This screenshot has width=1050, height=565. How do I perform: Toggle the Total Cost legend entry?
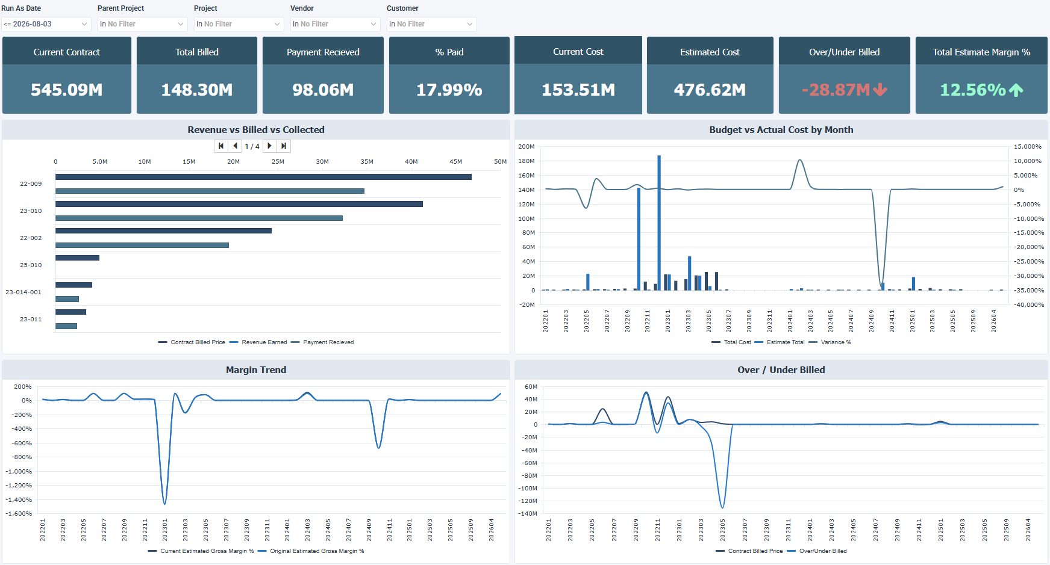[731, 342]
